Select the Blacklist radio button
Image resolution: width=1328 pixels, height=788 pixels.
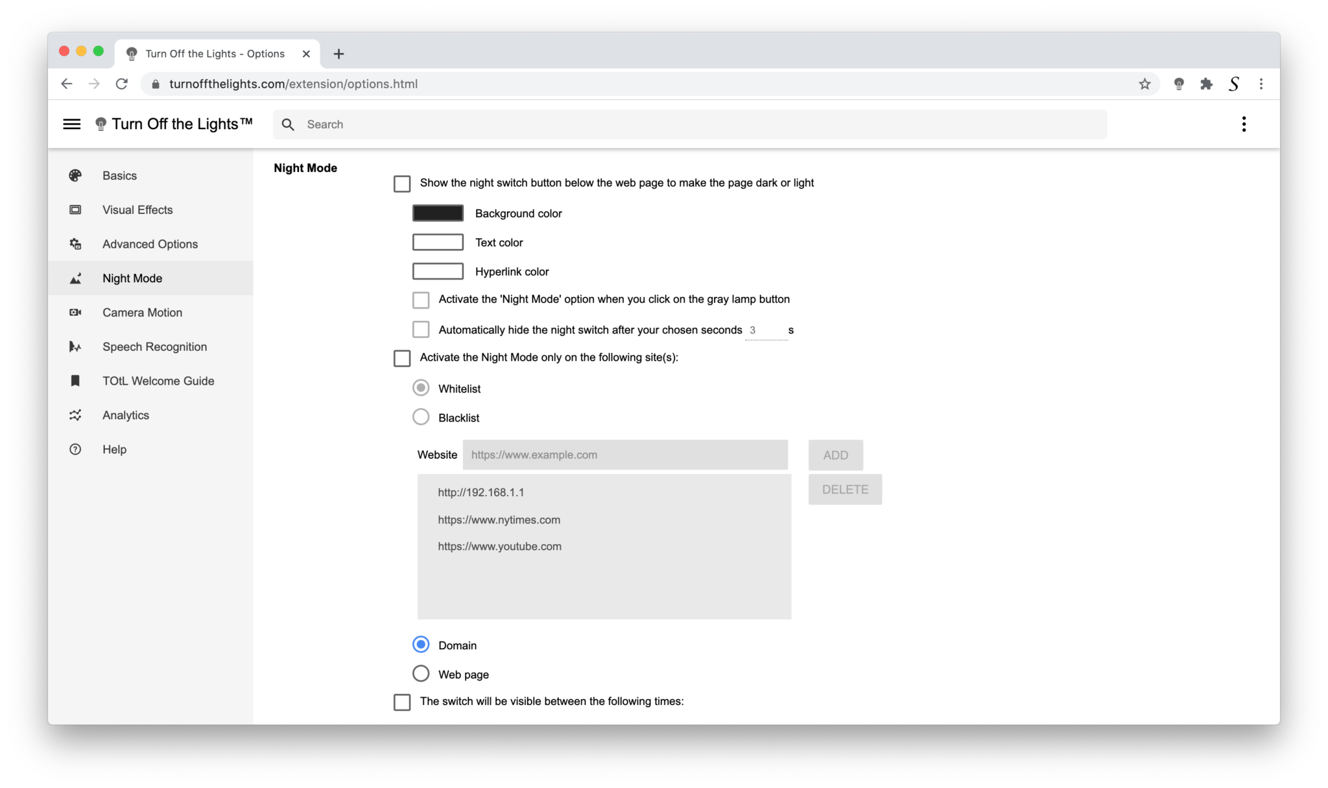click(x=421, y=417)
